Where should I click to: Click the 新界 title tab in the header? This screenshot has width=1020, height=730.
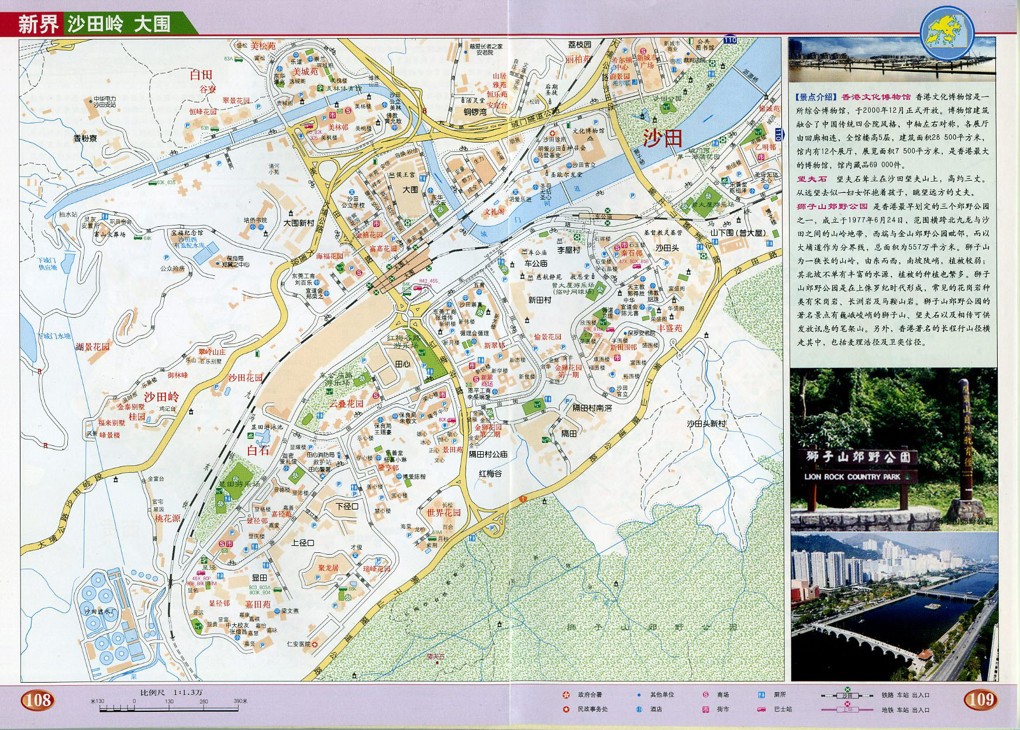pos(37,25)
